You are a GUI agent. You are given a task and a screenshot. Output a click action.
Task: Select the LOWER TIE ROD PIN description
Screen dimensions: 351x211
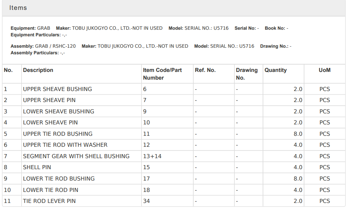point(50,190)
